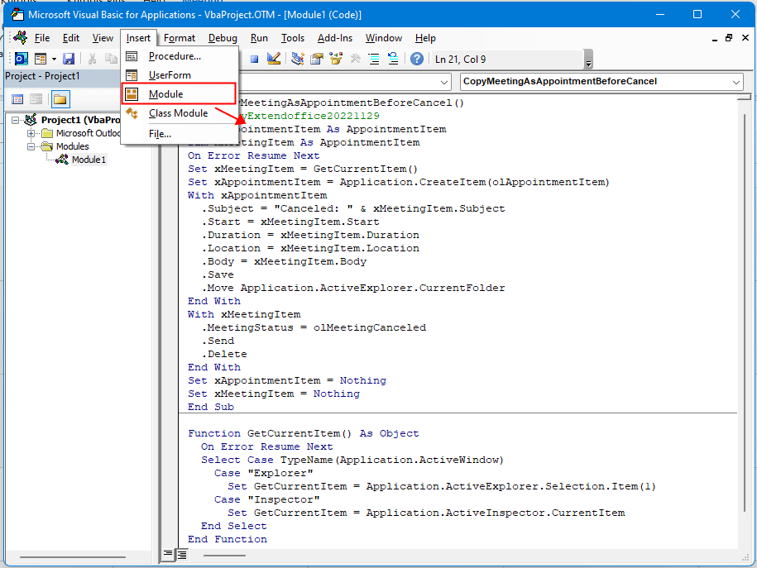Click the indent lines toolbar icon
757x568 pixels.
[374, 59]
